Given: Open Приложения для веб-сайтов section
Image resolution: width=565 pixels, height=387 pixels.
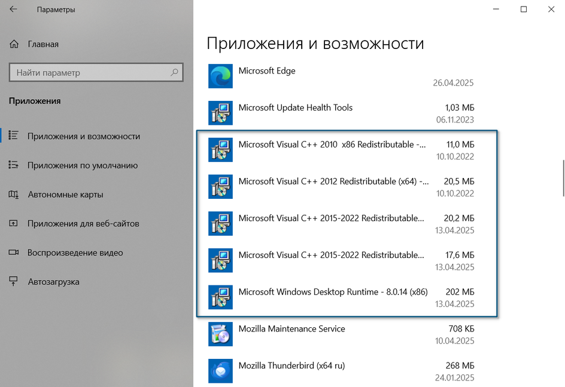Looking at the screenshot, I should (83, 224).
